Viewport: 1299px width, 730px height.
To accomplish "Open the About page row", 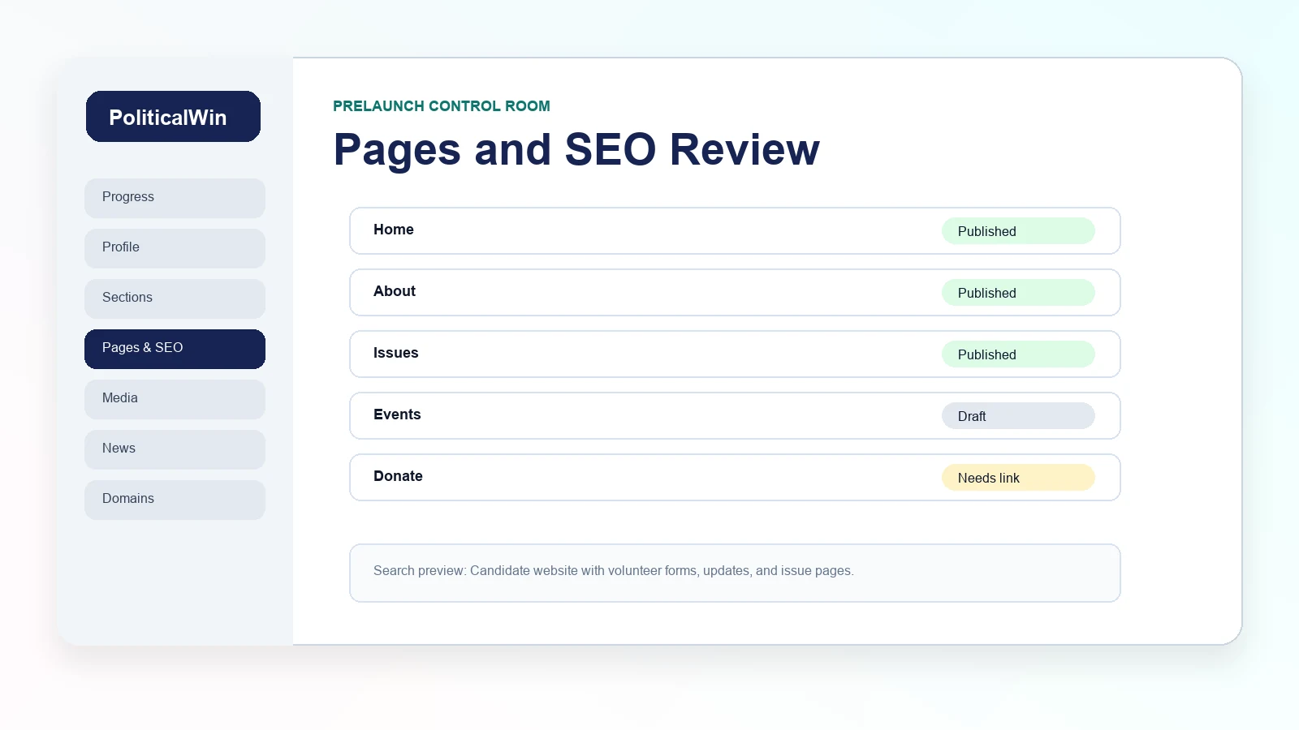I will click(x=735, y=292).
